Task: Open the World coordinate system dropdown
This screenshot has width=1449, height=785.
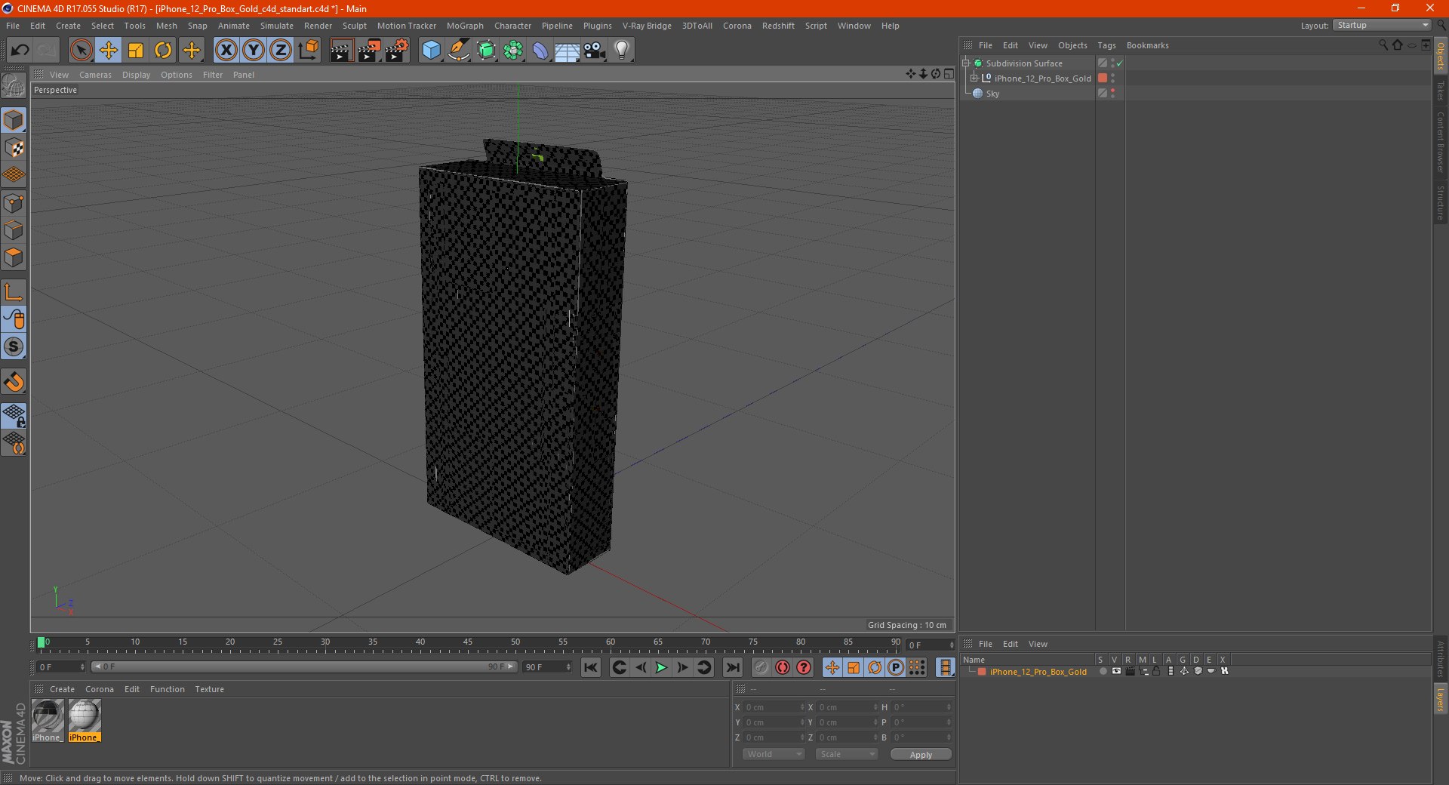Action: point(773,754)
